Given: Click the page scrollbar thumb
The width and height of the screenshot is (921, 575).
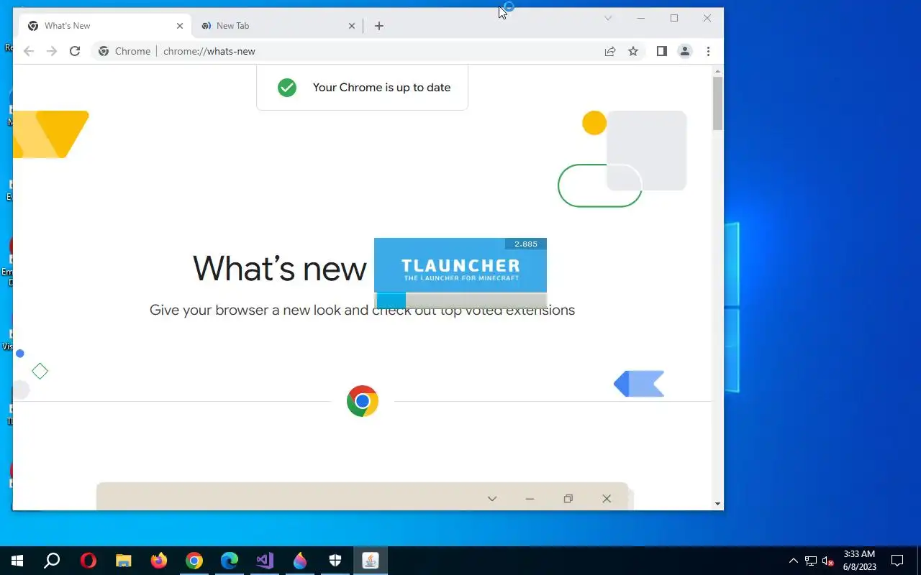Looking at the screenshot, I should (717, 103).
